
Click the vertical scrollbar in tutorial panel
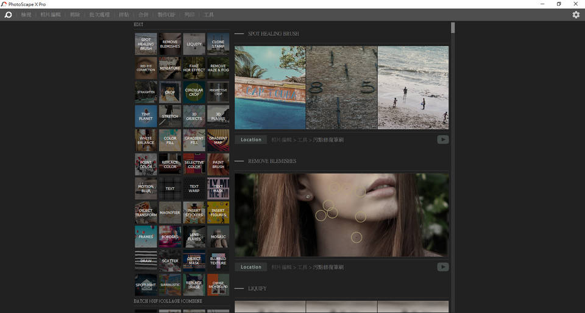point(453,27)
